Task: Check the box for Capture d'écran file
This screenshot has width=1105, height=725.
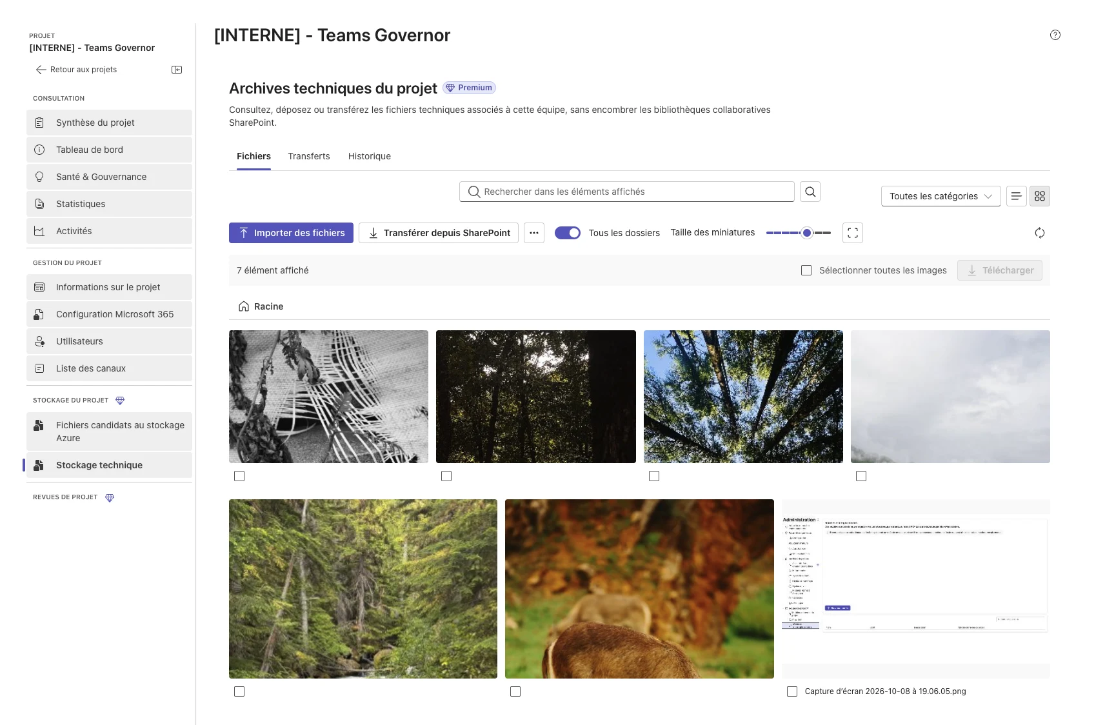Action: [792, 691]
